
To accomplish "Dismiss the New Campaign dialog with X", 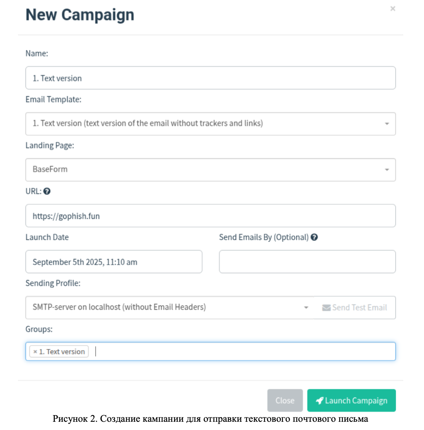I will pos(393,9).
